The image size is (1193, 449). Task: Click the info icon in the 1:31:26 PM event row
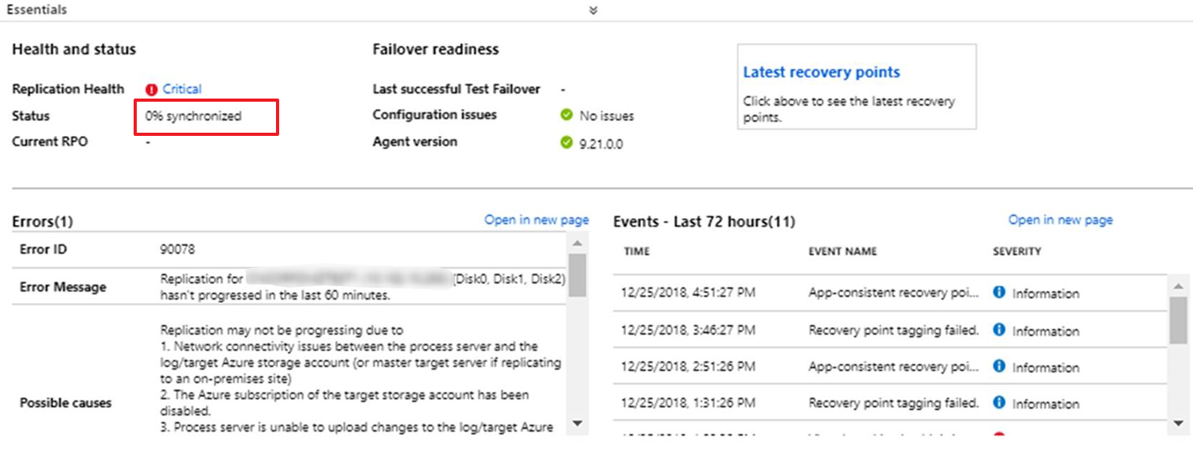point(999,403)
